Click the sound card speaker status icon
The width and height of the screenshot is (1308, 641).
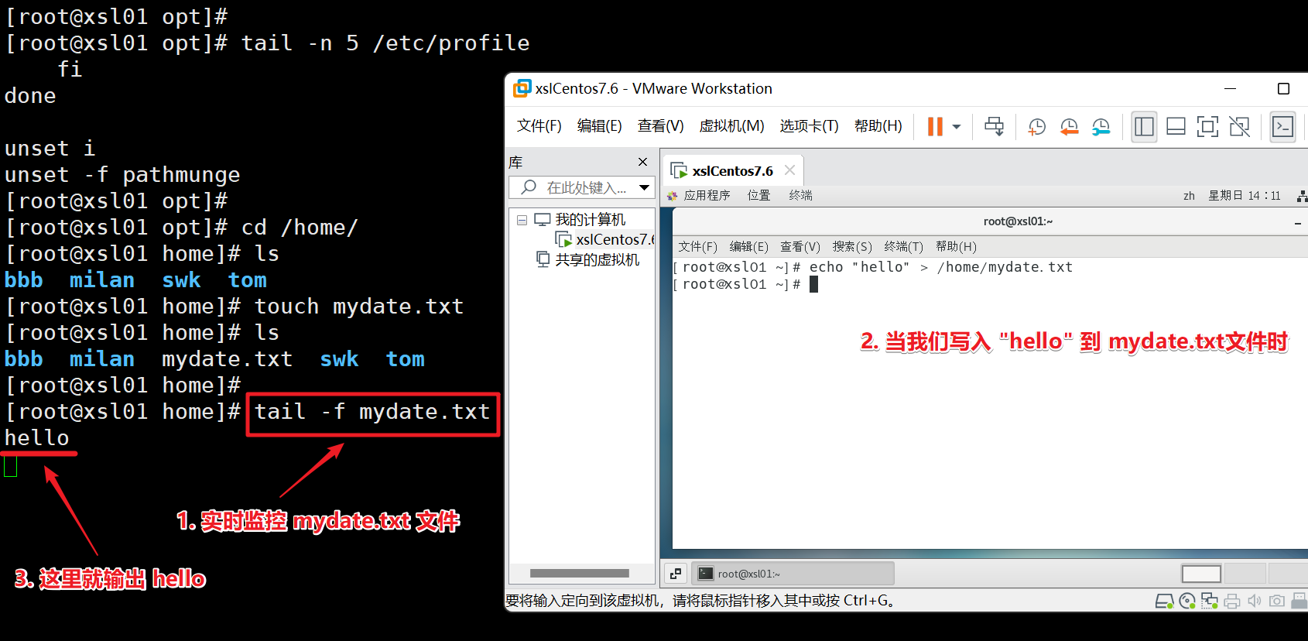pos(1255,602)
